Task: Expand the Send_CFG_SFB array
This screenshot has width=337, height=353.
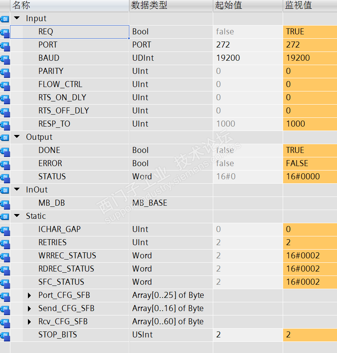Action: [x=29, y=308]
